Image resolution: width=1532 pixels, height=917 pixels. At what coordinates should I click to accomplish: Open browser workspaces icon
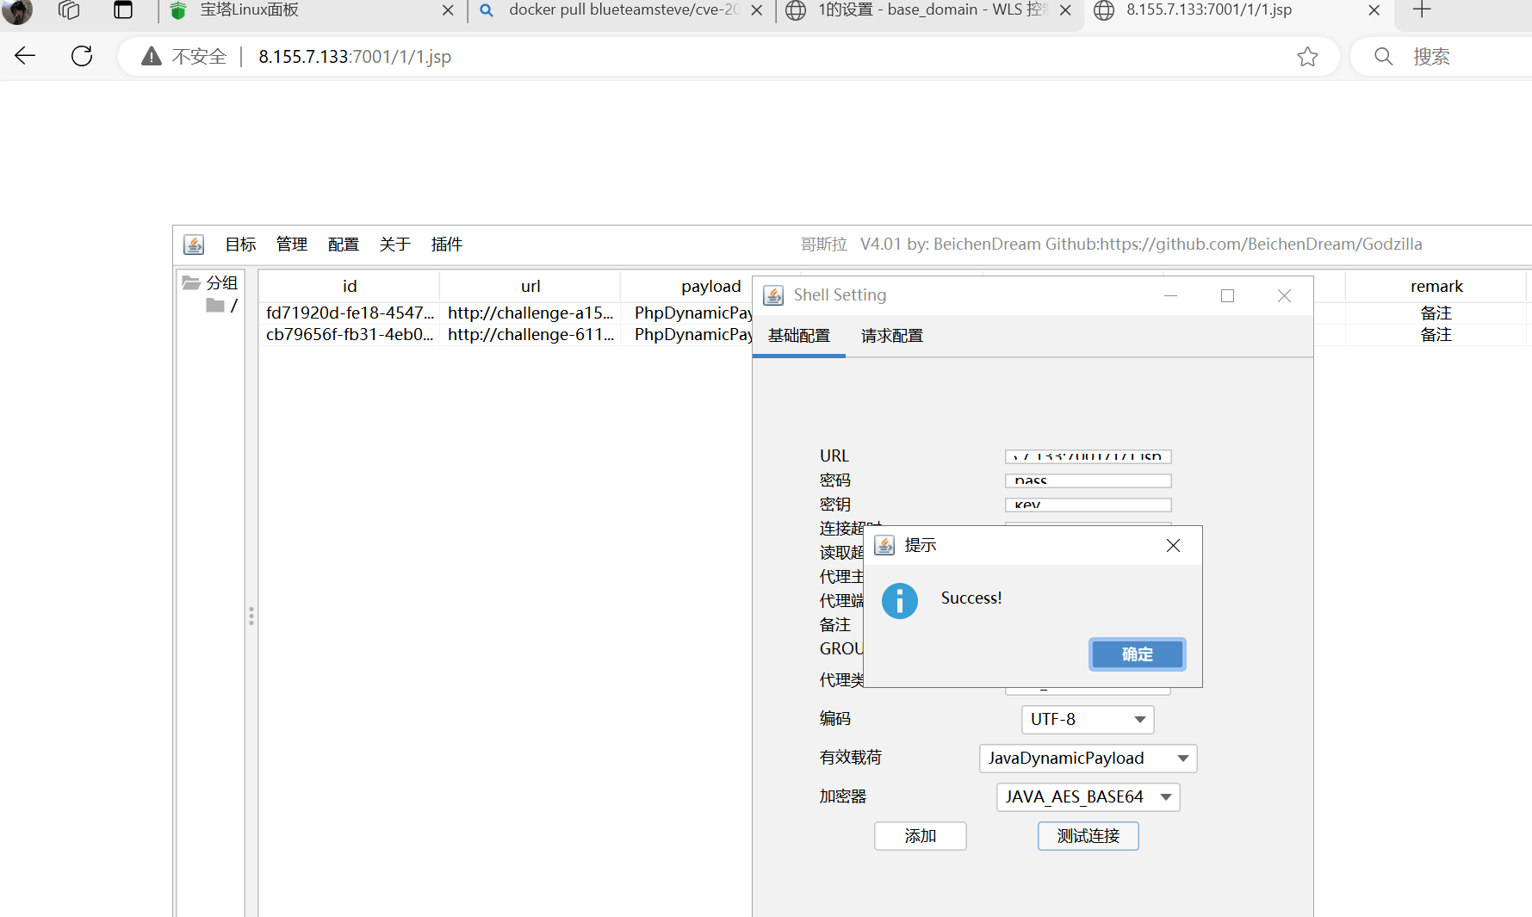(x=69, y=9)
